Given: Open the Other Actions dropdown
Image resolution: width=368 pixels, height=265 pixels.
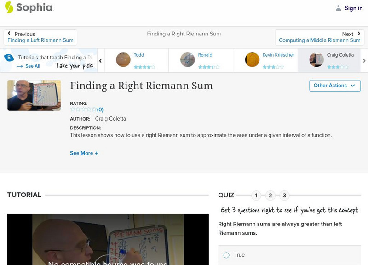Looking at the screenshot, I should (x=334, y=86).
